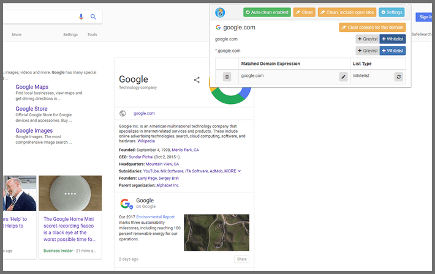Open the YouTube subsidiary link
The image size is (435, 274).
151,171
